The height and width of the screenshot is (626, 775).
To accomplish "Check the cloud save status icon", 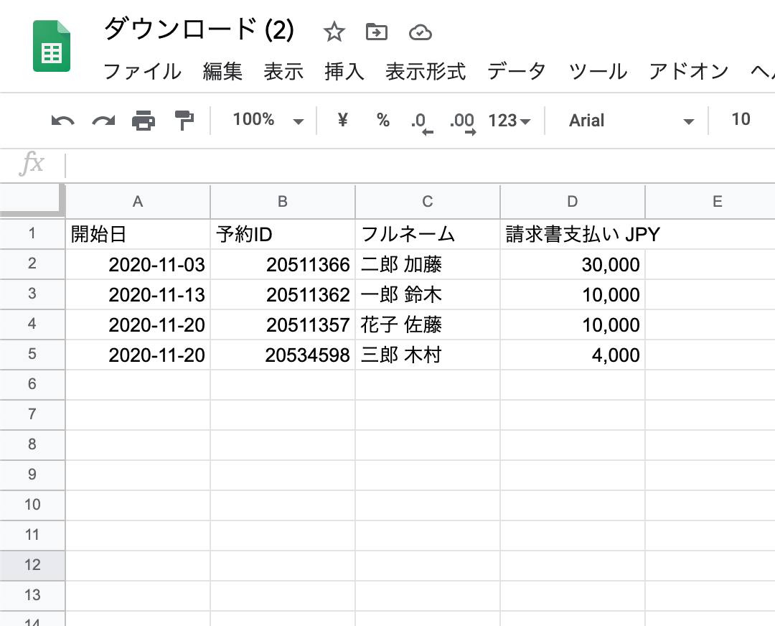I will pyautogui.click(x=420, y=32).
